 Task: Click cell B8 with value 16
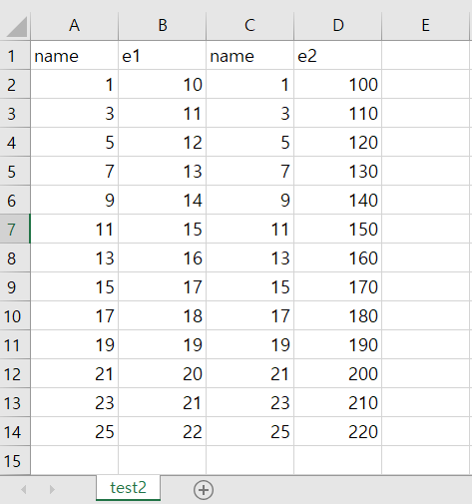(162, 257)
